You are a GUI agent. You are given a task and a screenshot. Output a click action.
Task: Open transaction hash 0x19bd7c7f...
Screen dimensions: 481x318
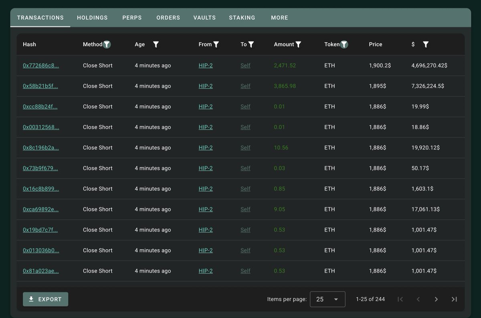click(x=40, y=230)
